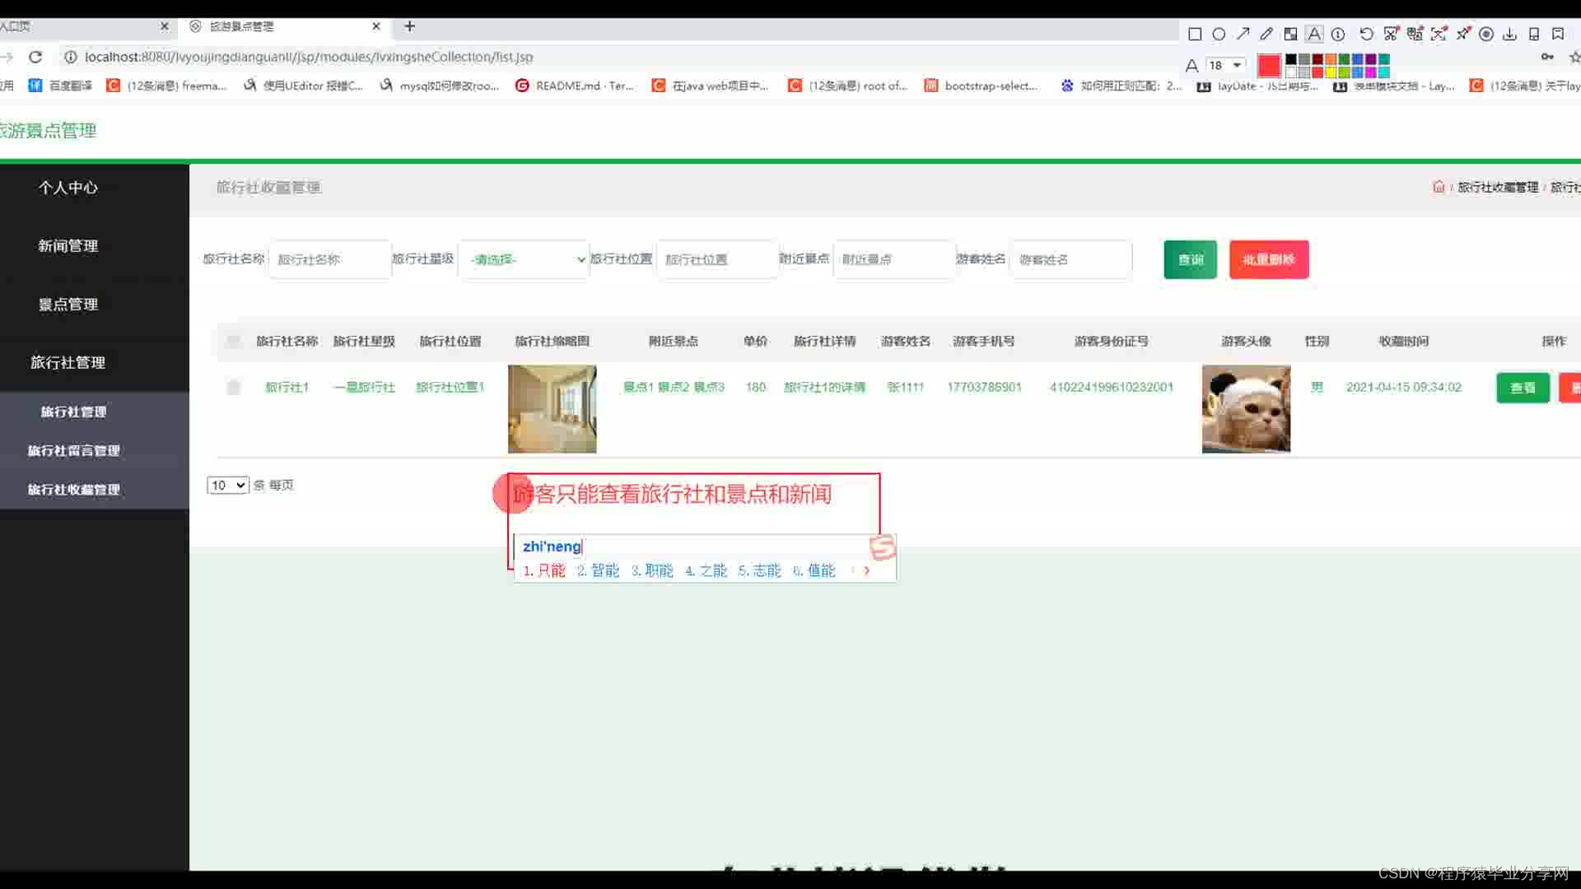Select the arrow drawing tool
This screenshot has width=1581, height=889.
tap(1243, 34)
